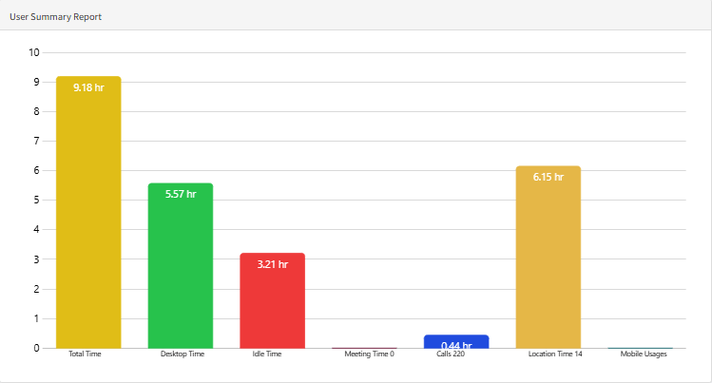The height and width of the screenshot is (383, 712).
Task: Select the 5 tick on the y-axis
Action: click(x=37, y=201)
